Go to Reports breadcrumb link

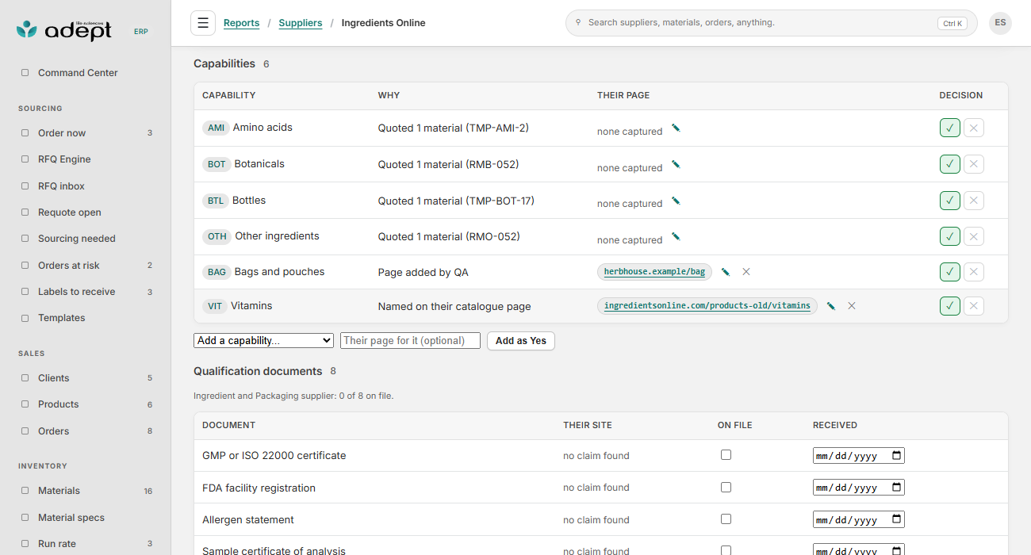[x=242, y=23]
